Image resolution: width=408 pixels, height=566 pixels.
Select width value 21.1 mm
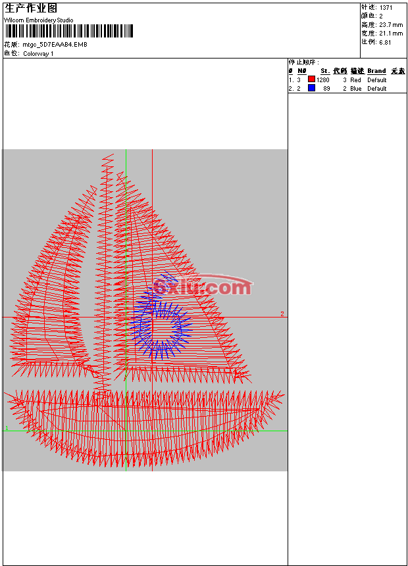tap(391, 34)
